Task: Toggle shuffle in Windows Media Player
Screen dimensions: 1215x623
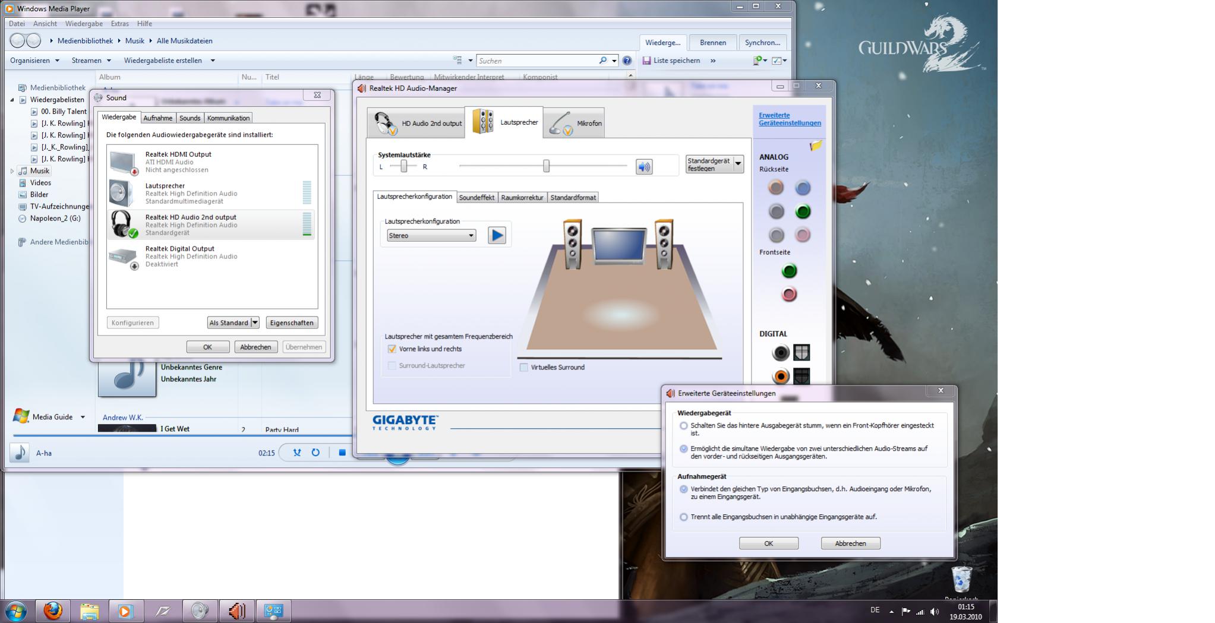Action: [297, 453]
